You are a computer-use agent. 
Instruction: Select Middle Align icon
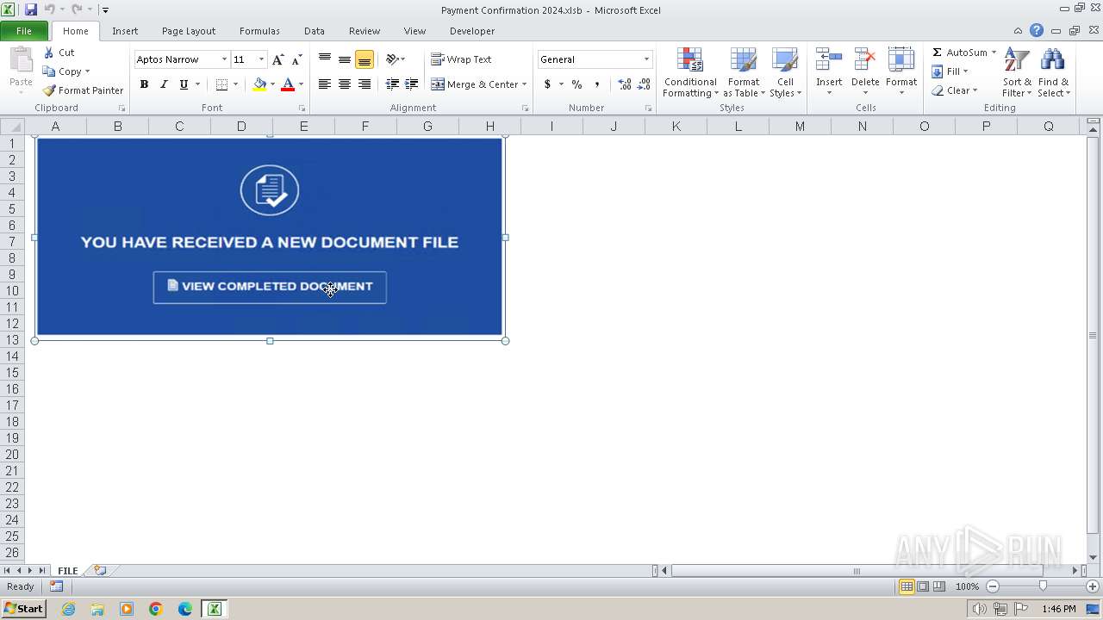[345, 59]
